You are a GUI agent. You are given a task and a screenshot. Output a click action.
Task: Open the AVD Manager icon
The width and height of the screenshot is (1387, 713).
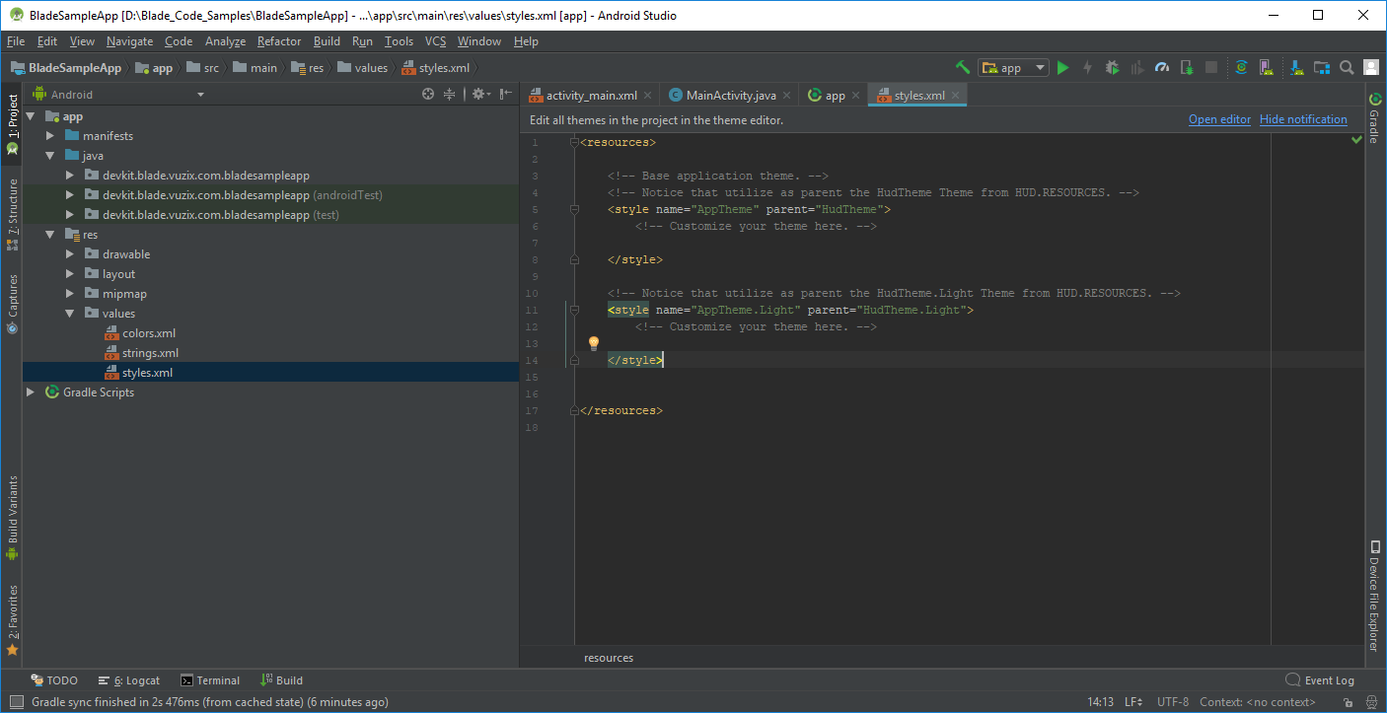point(1266,67)
